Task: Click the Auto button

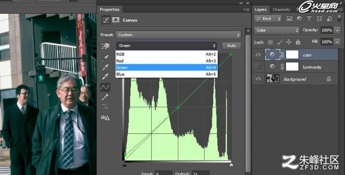Action: click(232, 45)
